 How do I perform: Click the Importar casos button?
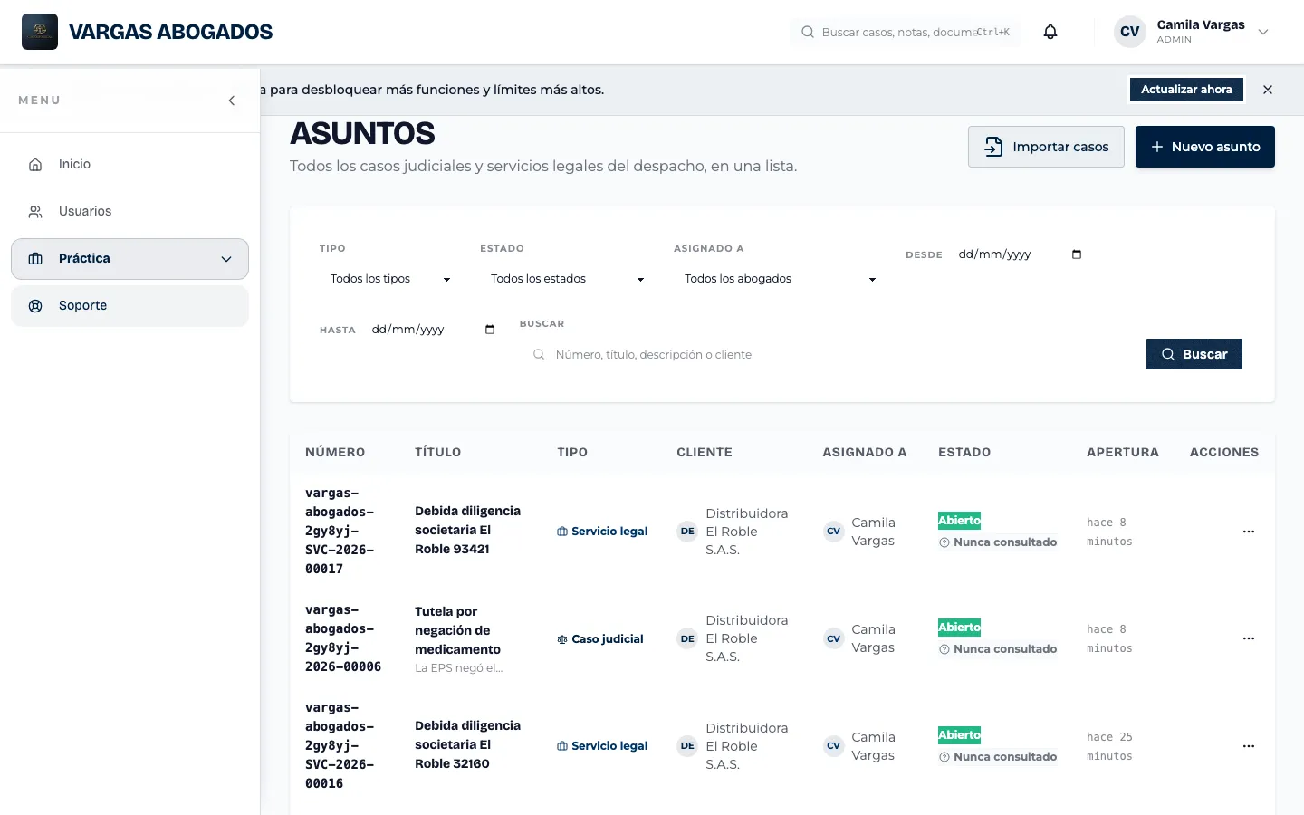[1046, 147]
